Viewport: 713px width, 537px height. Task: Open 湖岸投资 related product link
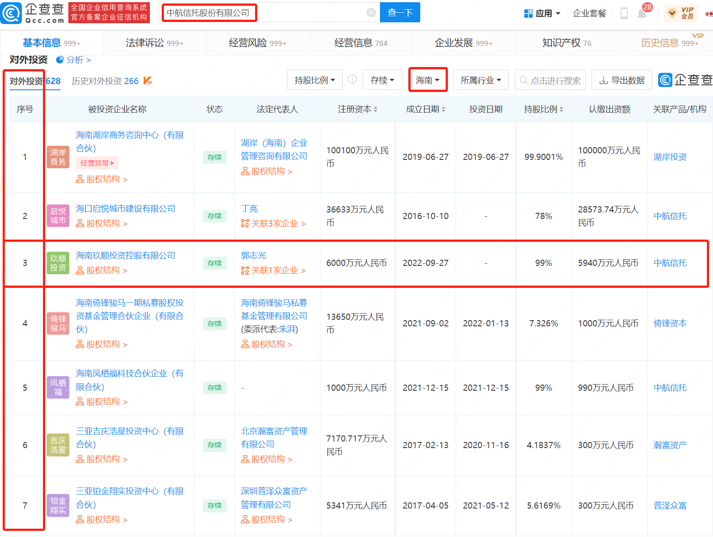(670, 157)
